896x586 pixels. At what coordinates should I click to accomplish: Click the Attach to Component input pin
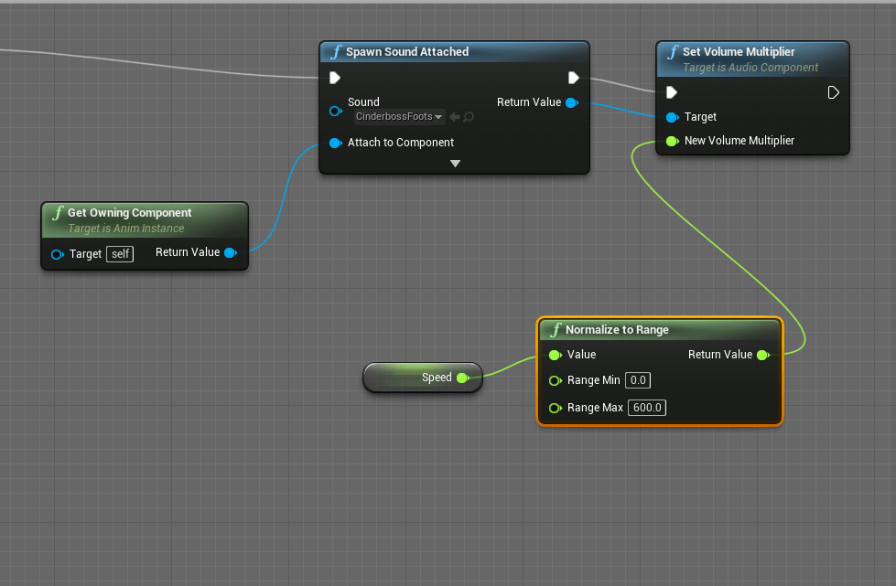(x=335, y=143)
